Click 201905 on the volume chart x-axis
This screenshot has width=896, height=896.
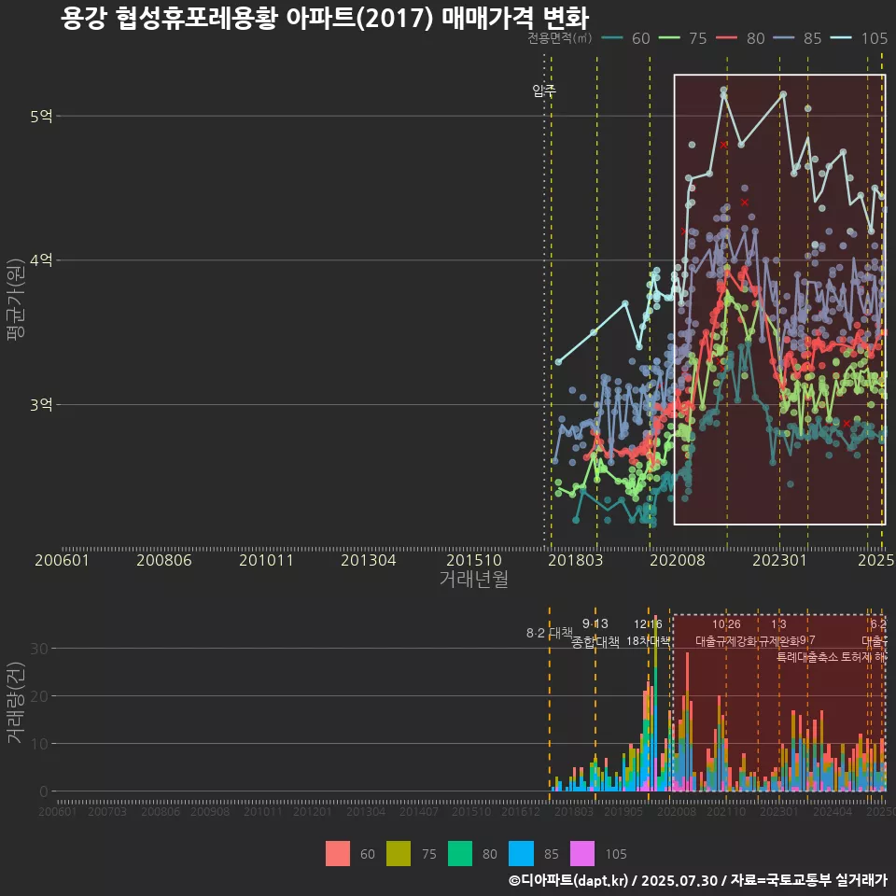click(x=623, y=811)
